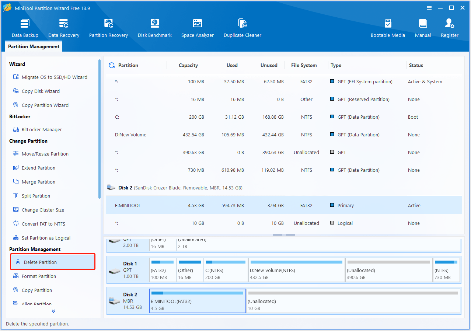Select the EFI System partition row

point(284,81)
